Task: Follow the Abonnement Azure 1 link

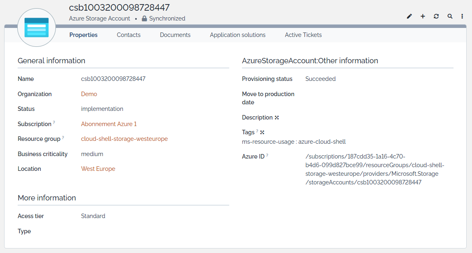Action: 109,124
